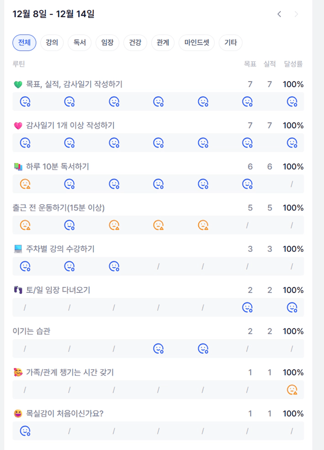Click third day smiley of 주차별 강의 수강하기

[114, 266]
